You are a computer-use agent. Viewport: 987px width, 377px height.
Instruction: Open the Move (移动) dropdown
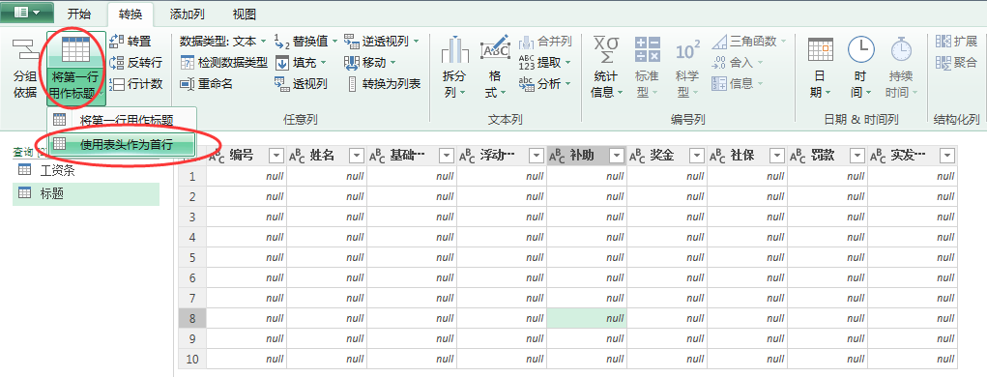coord(392,63)
